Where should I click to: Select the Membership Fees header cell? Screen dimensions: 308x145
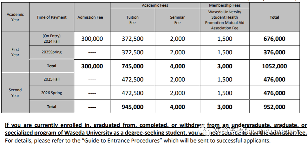225,5
